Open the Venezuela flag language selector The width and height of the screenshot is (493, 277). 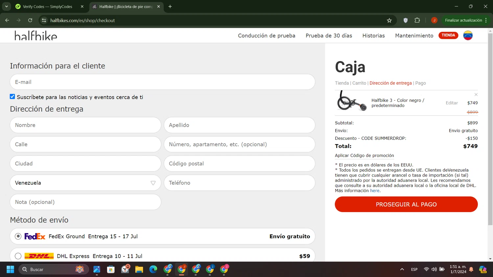tap(468, 35)
